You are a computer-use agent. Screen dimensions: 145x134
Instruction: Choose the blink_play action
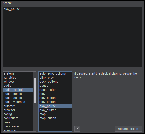55,78
